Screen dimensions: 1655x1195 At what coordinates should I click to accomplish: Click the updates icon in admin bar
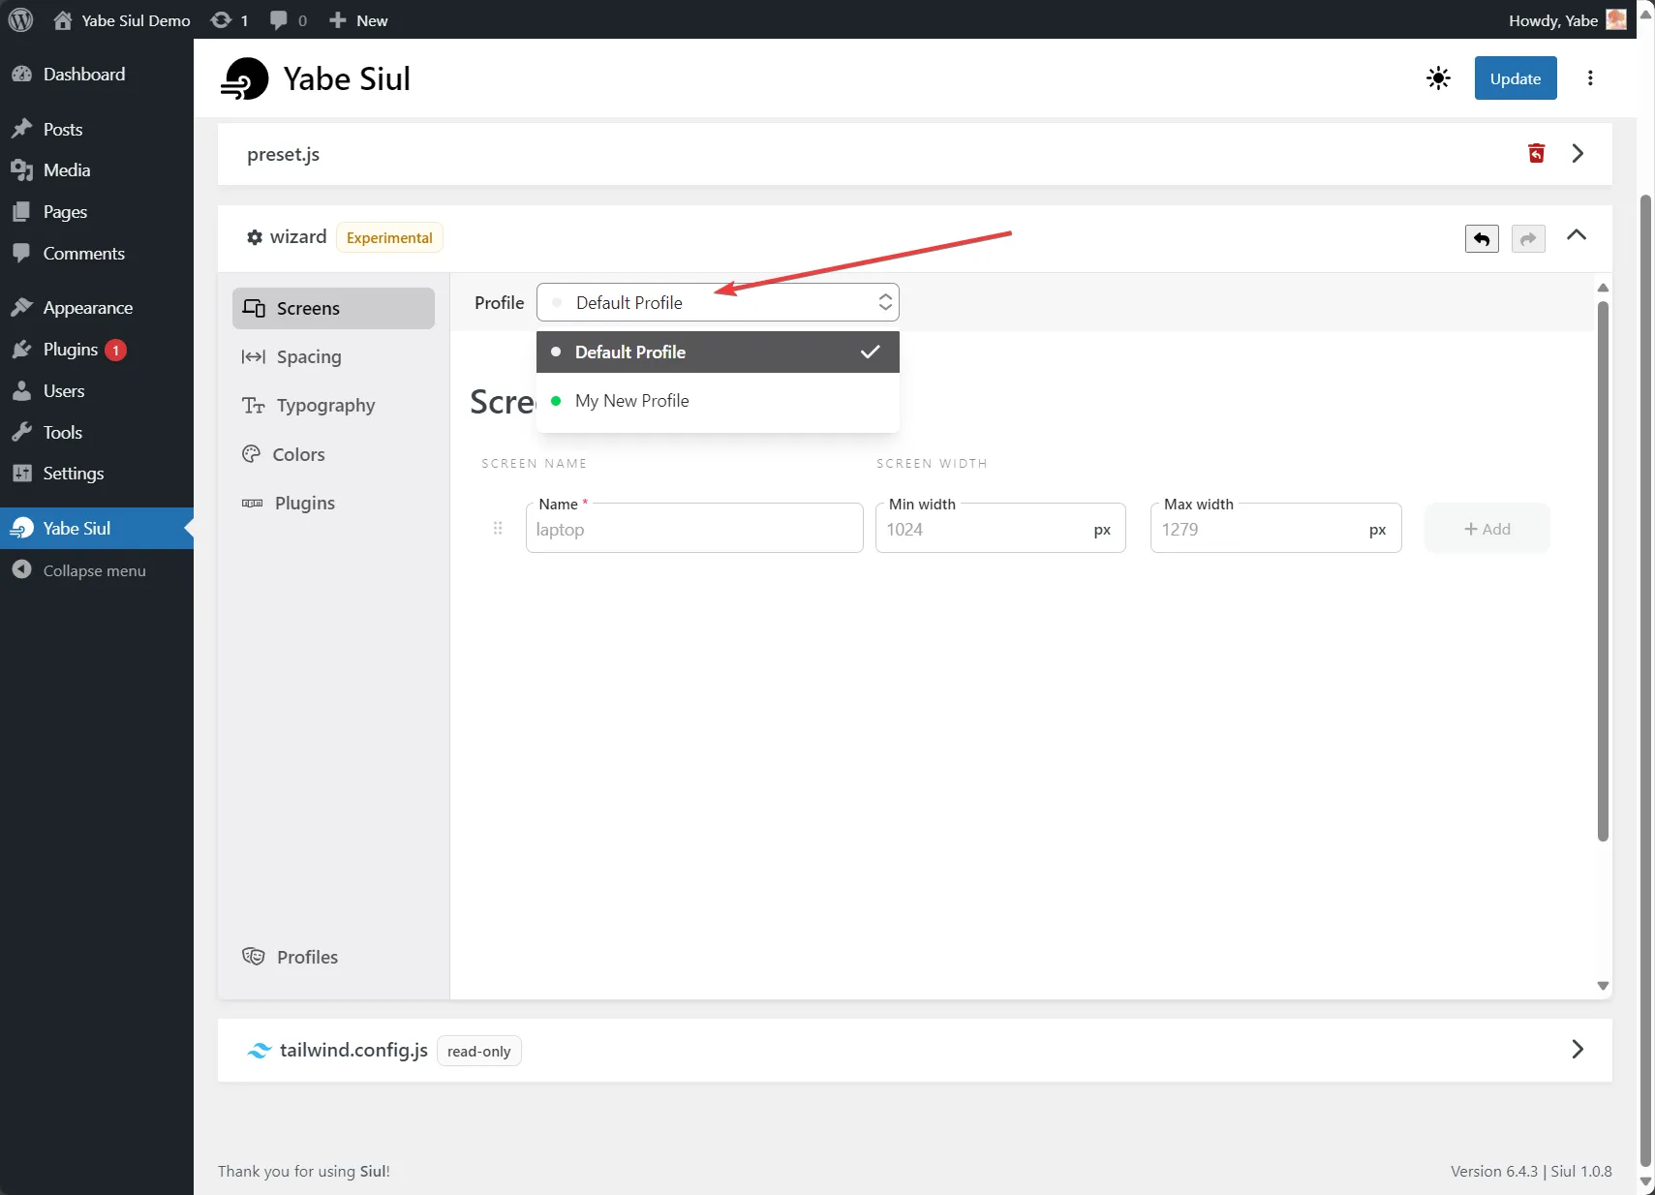(x=230, y=20)
